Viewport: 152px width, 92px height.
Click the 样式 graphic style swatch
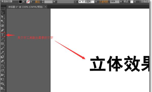[x=132, y=2]
